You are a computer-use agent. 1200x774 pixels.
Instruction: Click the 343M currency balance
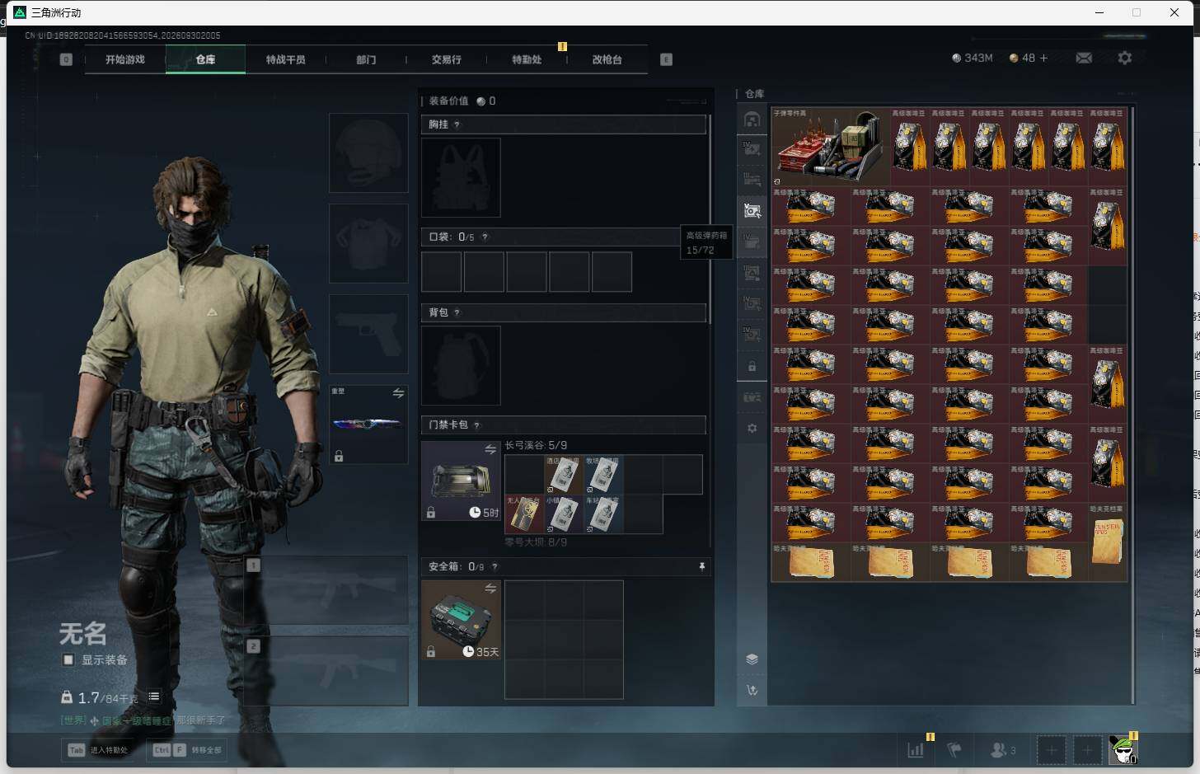[x=973, y=58]
